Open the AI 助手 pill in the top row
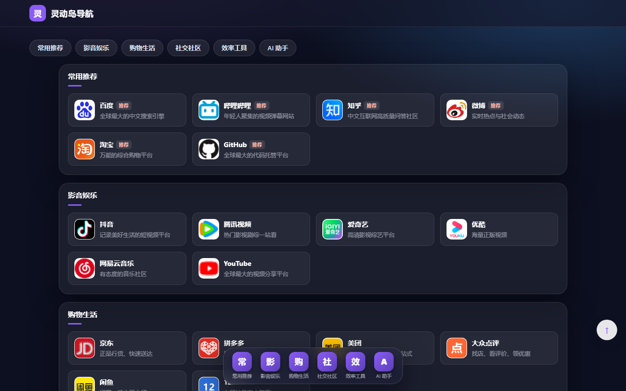The width and height of the screenshot is (626, 391). click(x=278, y=48)
